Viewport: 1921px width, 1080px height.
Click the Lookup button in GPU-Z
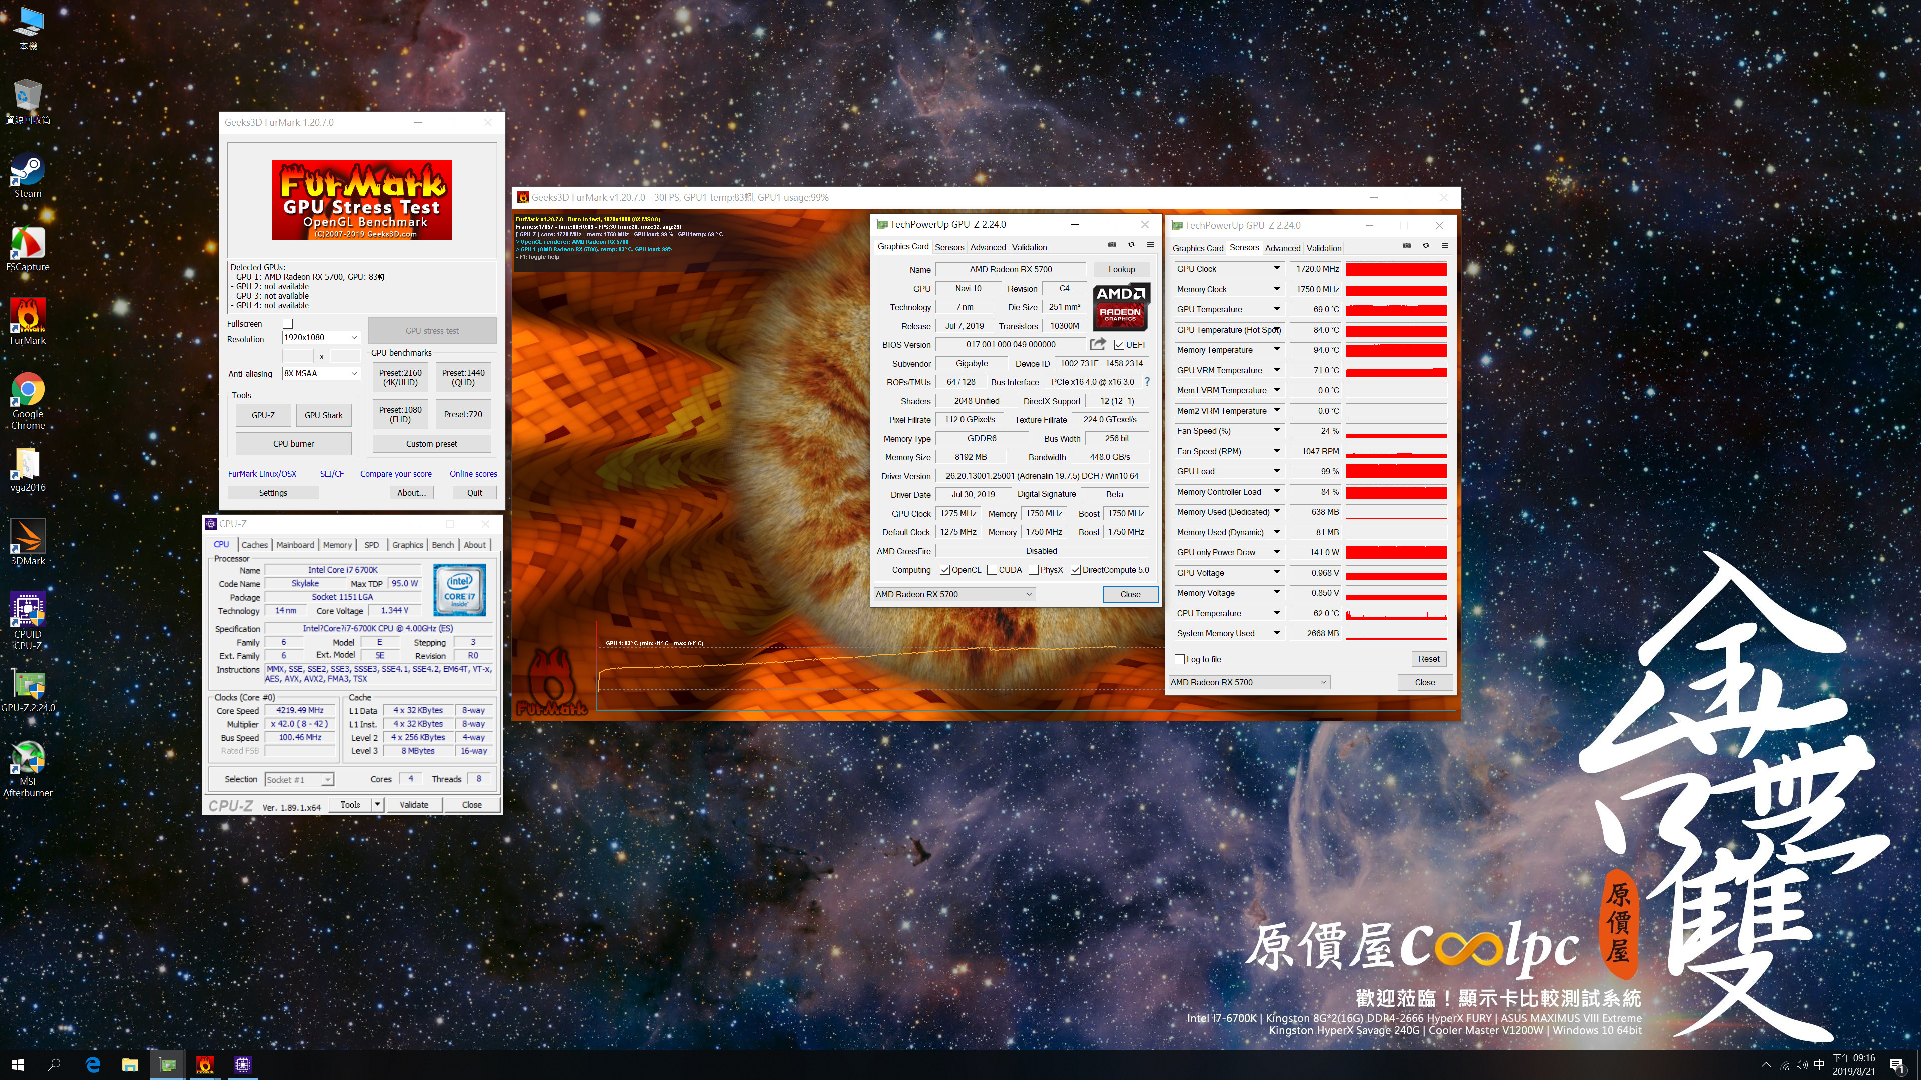(x=1121, y=270)
